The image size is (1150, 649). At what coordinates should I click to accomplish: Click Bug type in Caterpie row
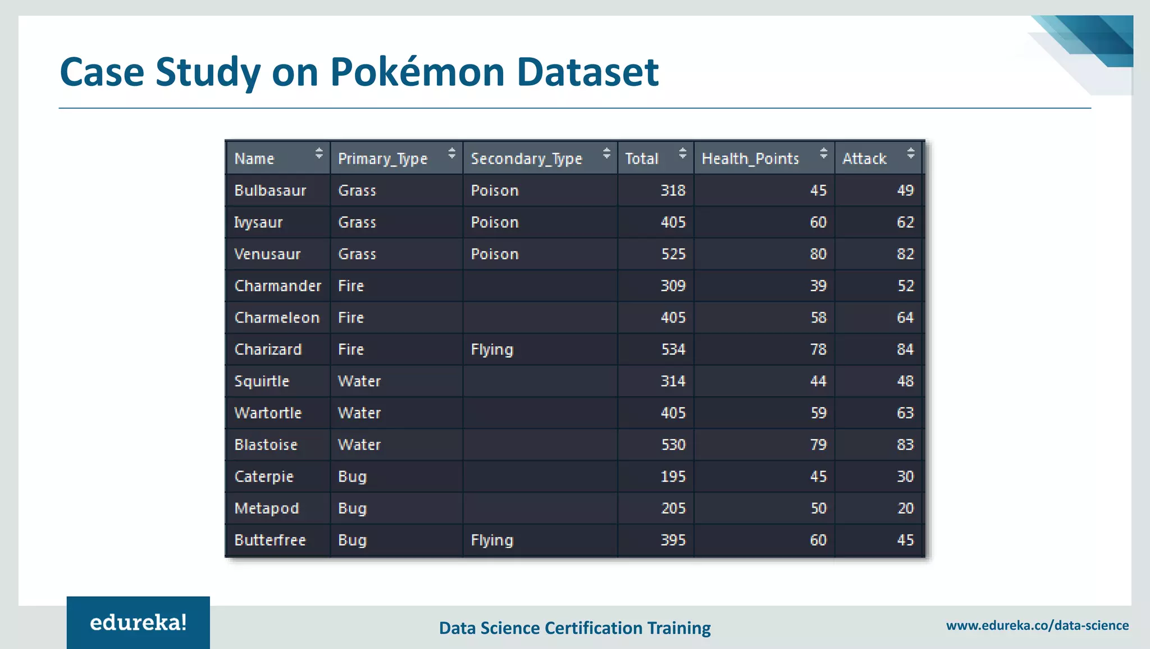coord(353,477)
